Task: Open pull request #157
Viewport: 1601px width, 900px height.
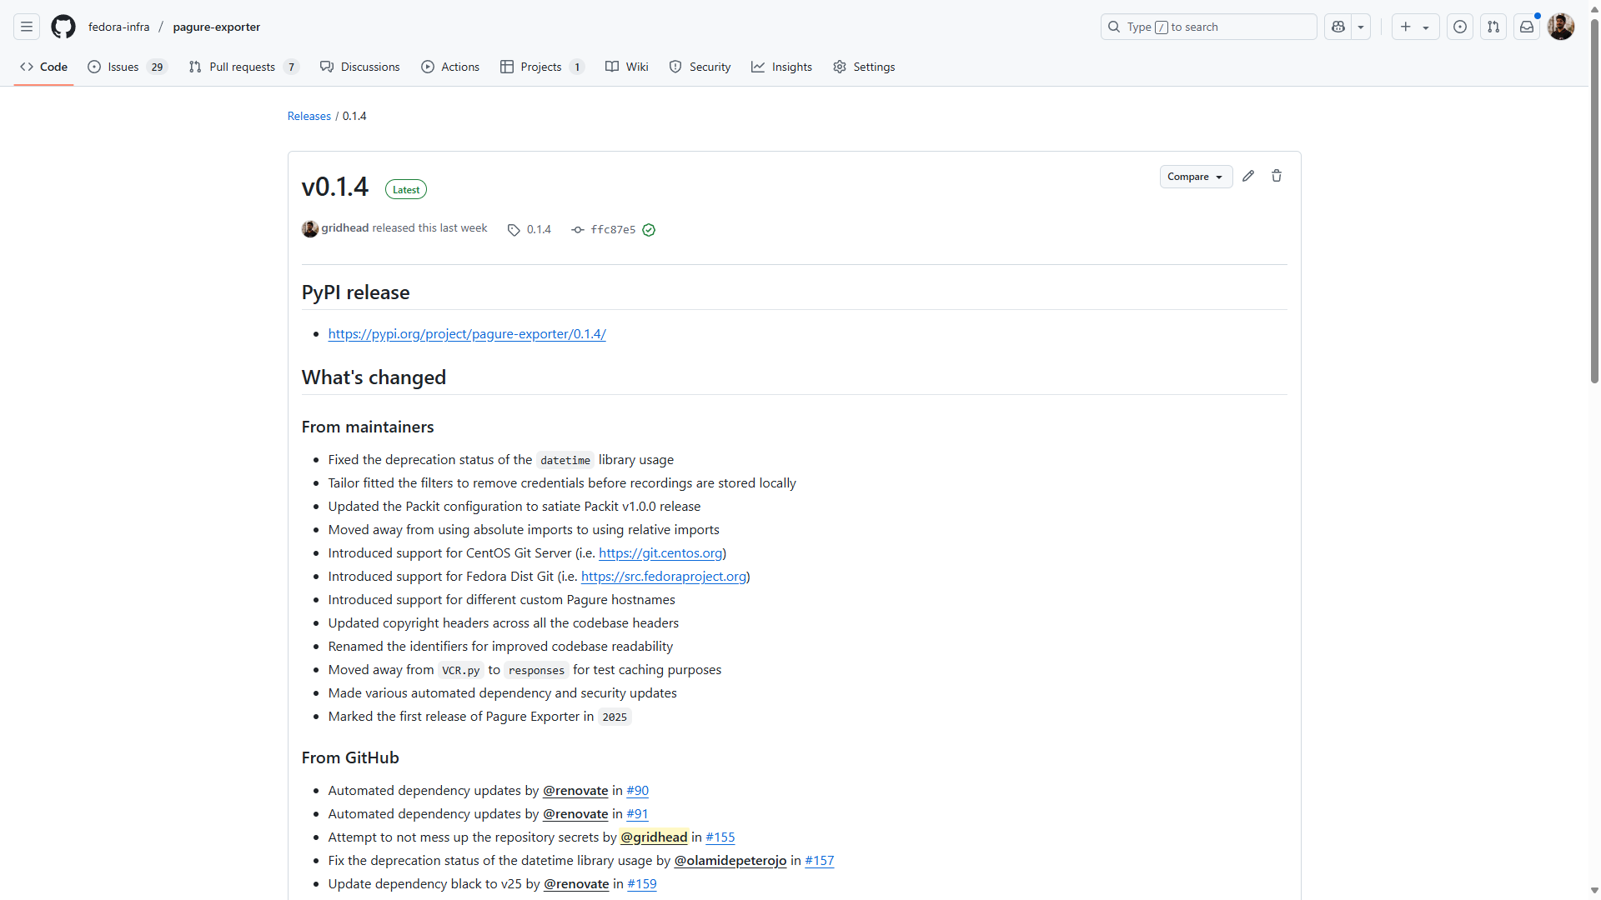Action: point(820,860)
